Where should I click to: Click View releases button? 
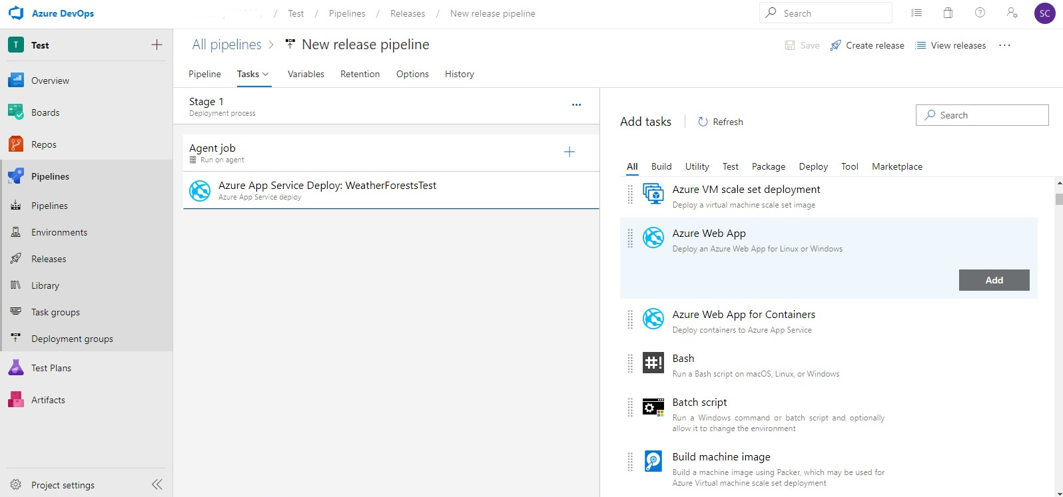[950, 45]
